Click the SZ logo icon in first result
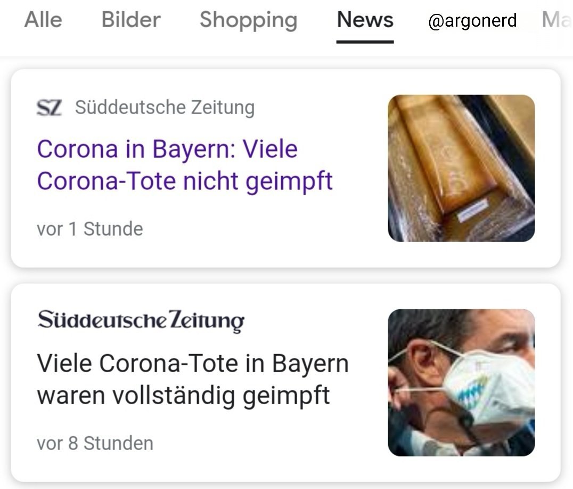This screenshot has width=573, height=489. pyautogui.click(x=48, y=108)
